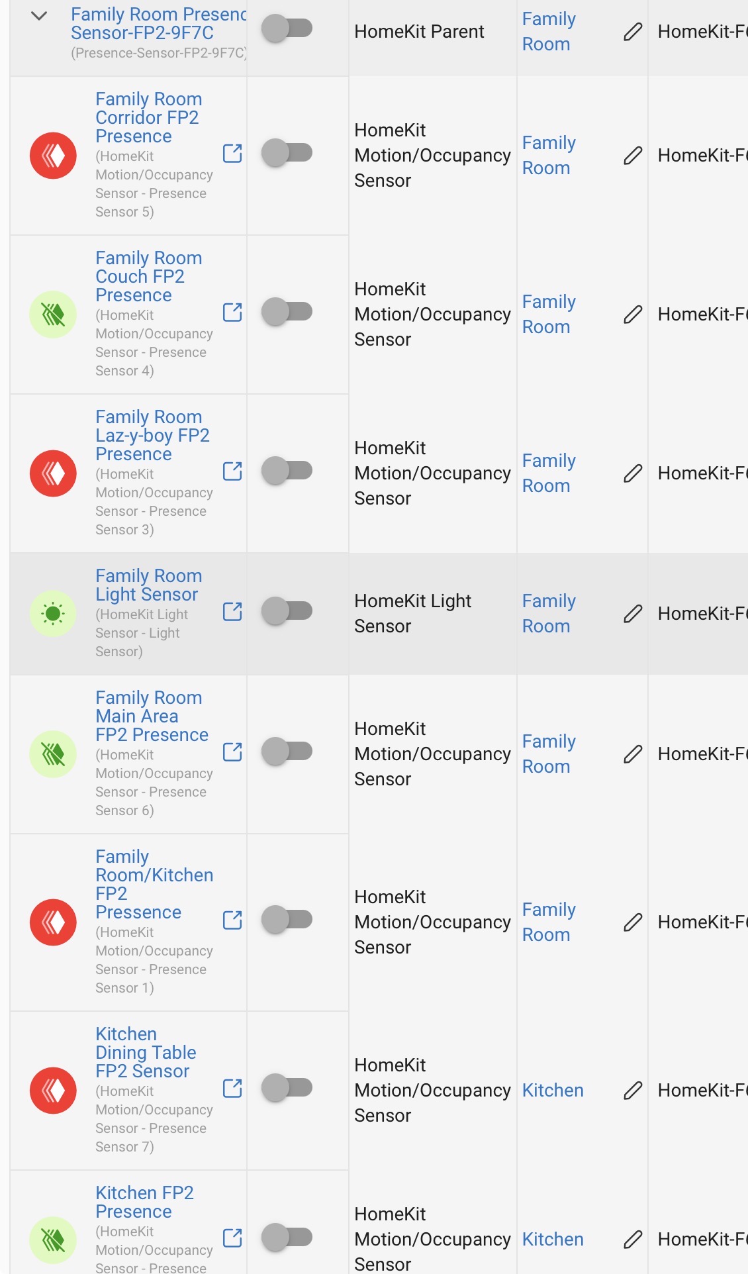Edit room for Family Room Light Sensor row

pyautogui.click(x=633, y=614)
